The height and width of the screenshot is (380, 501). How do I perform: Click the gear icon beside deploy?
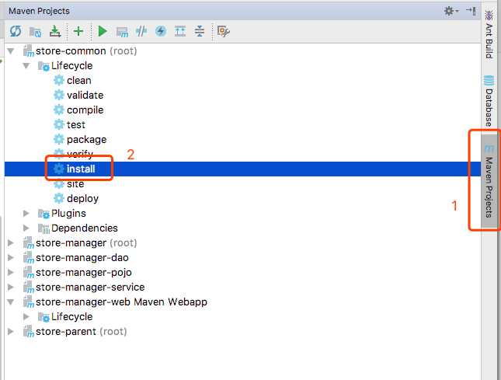(59, 198)
